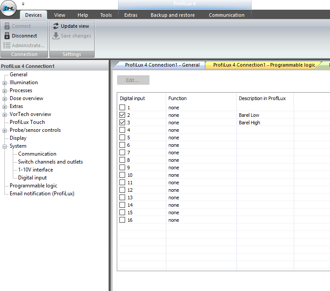Select Communication under System

pos(37,154)
